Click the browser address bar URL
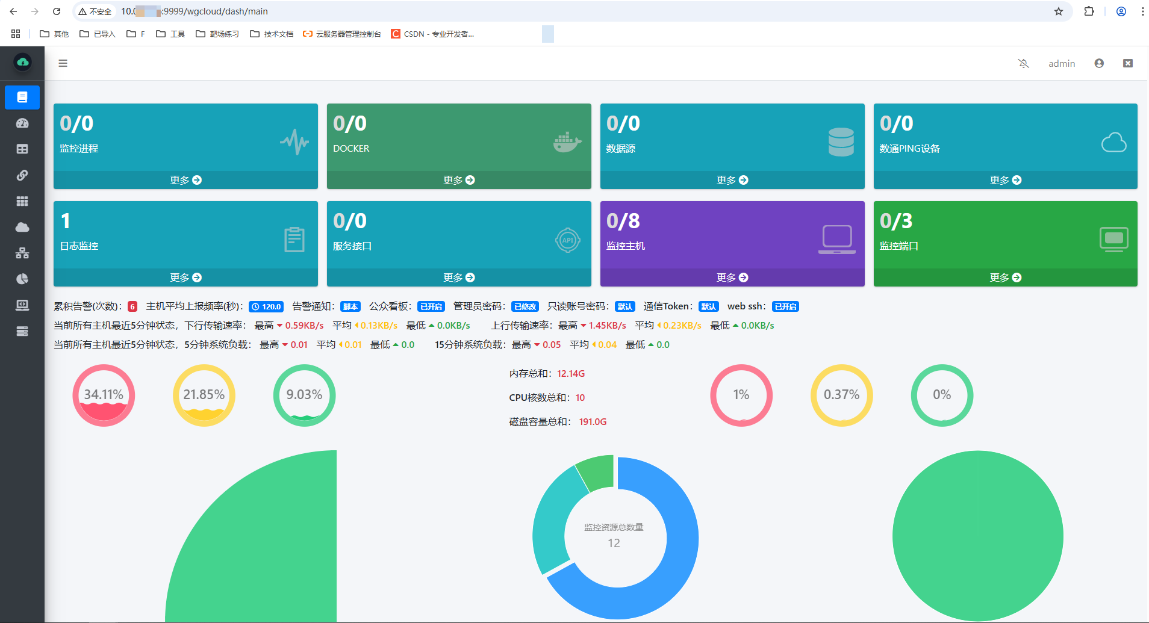Image resolution: width=1149 pixels, height=623 pixels. click(x=195, y=11)
